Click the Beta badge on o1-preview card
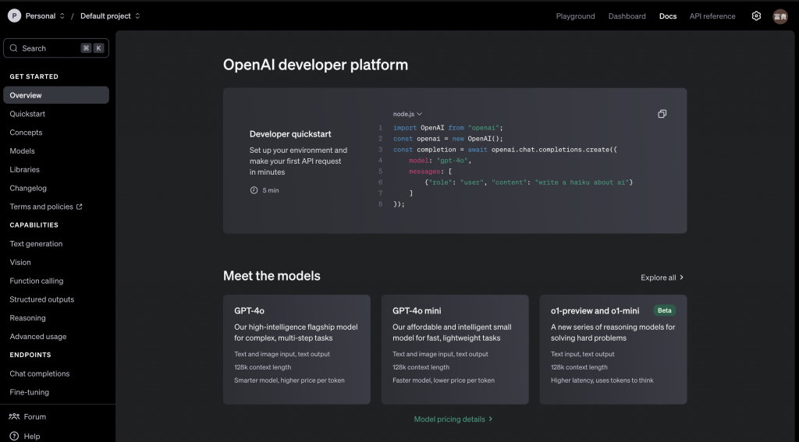This screenshot has width=799, height=442. 665,310
